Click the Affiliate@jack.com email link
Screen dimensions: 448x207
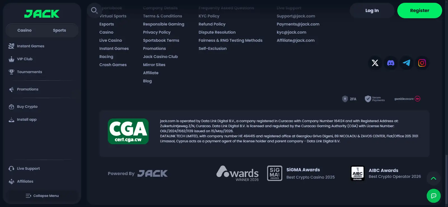(295, 40)
